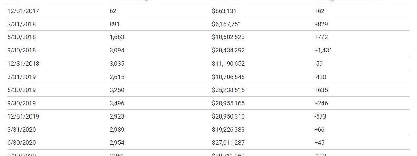Click the -59 change cell
This screenshot has width=417, height=156.
coord(318,64)
